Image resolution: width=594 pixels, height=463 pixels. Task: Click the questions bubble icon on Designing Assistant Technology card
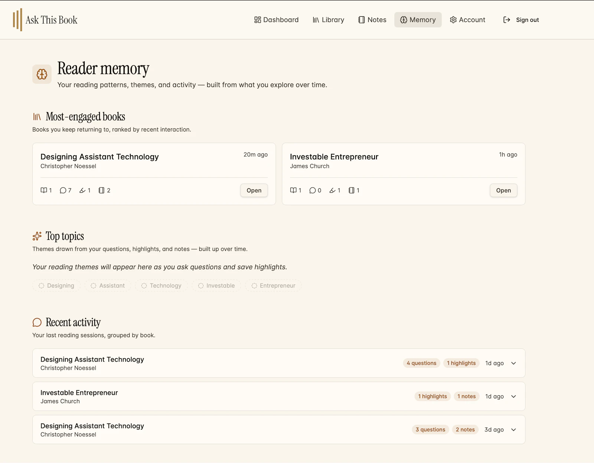(63, 190)
